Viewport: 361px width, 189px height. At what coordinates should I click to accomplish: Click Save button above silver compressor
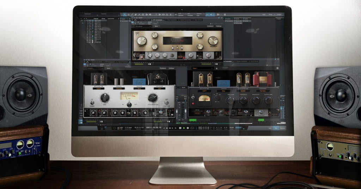click(109, 68)
